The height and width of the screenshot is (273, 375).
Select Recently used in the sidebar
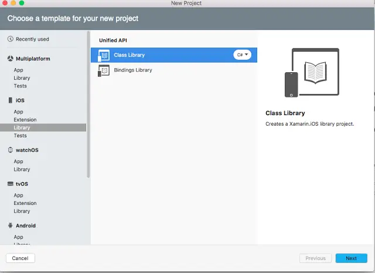tap(32, 39)
